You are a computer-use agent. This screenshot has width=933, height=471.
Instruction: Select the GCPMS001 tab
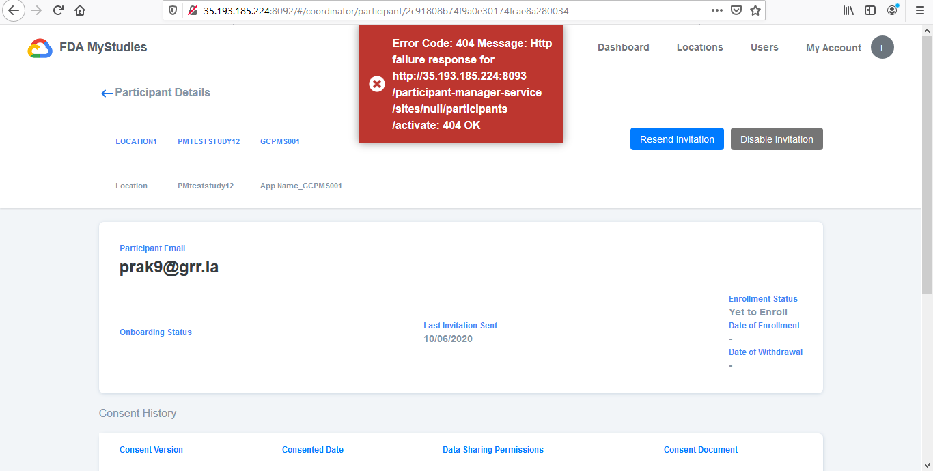[279, 141]
